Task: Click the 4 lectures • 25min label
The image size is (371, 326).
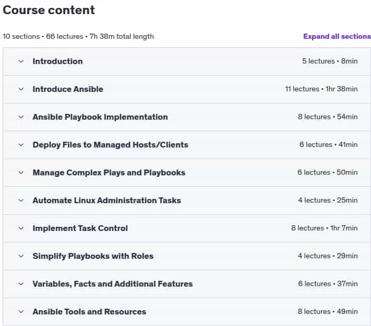Action: [328, 201]
